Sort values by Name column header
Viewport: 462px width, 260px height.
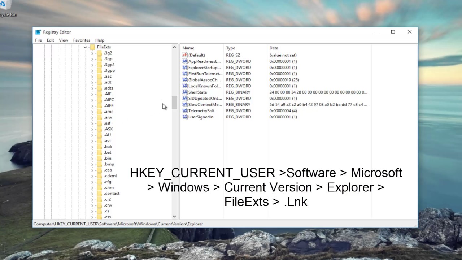tap(202, 48)
